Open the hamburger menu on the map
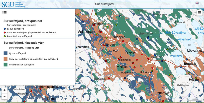The height and width of the screenshot is (103, 204). point(199,13)
